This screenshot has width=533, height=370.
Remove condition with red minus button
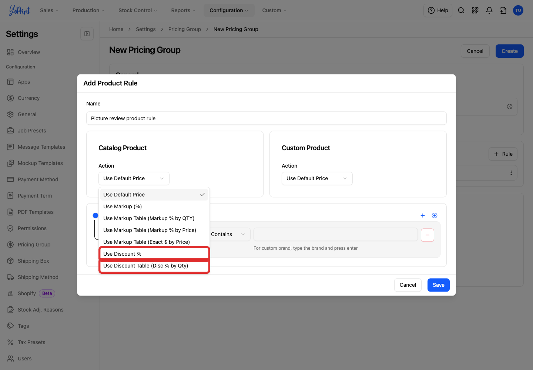tap(428, 235)
